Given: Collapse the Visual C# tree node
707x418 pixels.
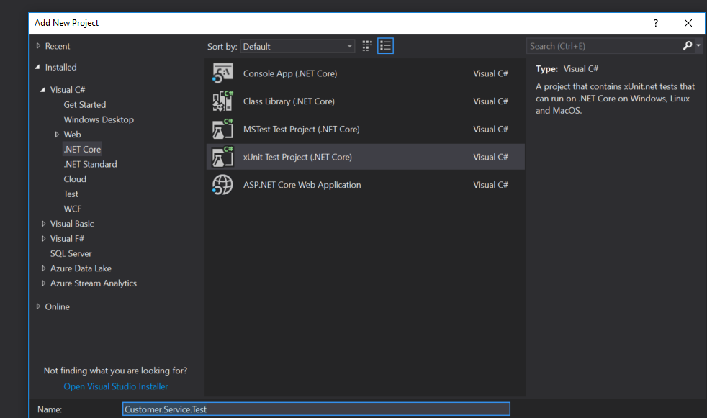Looking at the screenshot, I should 42,90.
